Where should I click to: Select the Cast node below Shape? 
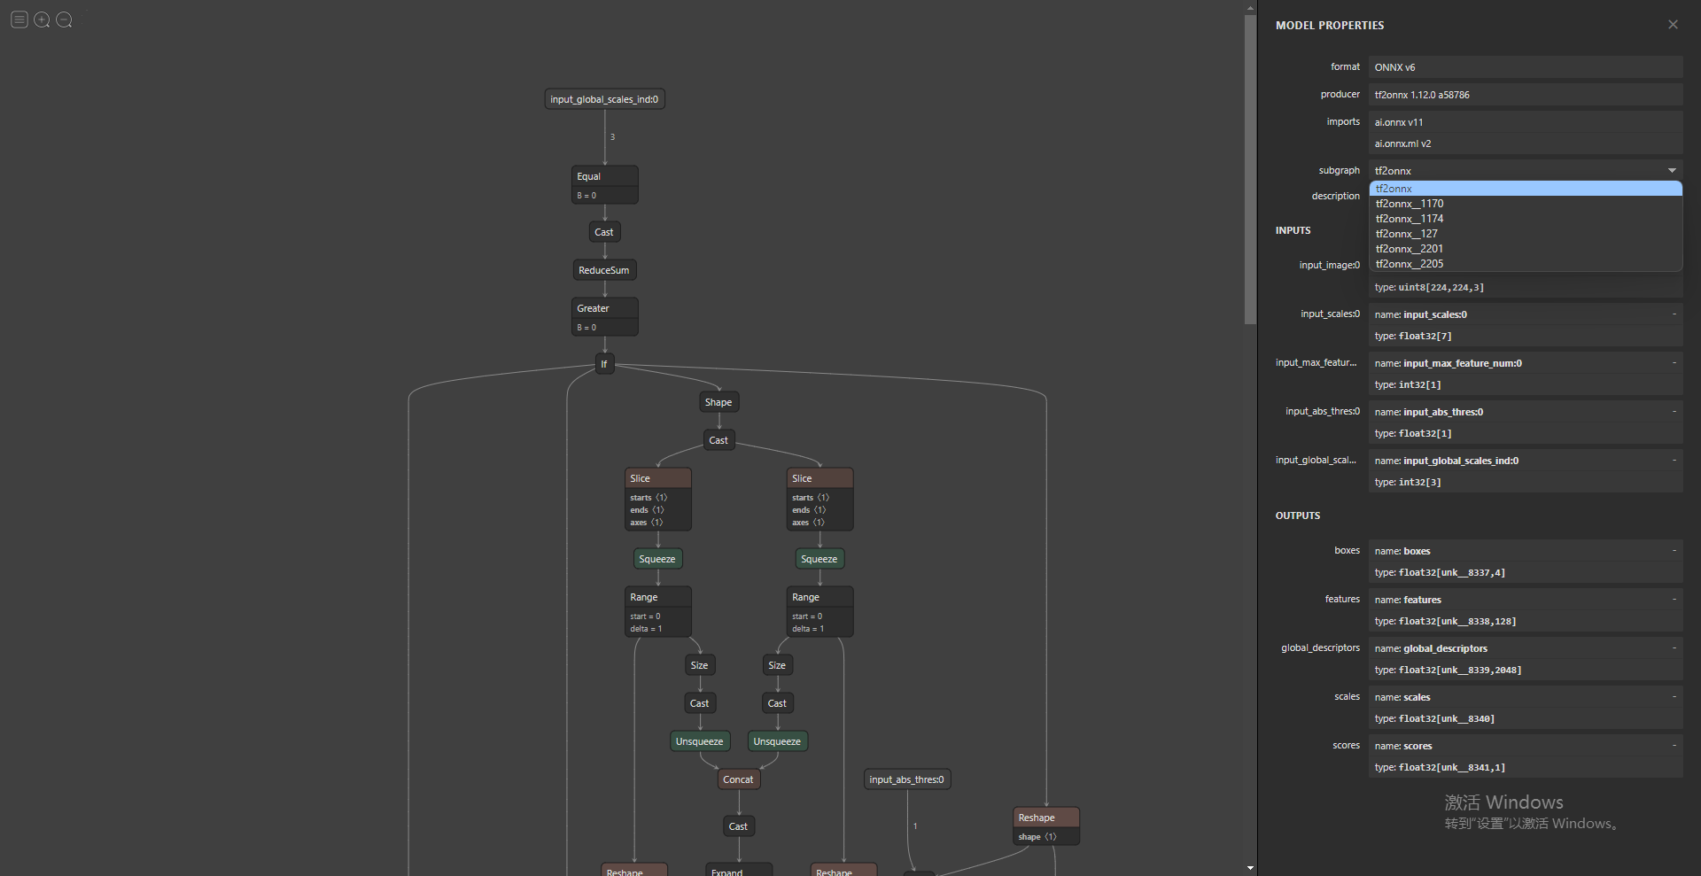click(718, 440)
